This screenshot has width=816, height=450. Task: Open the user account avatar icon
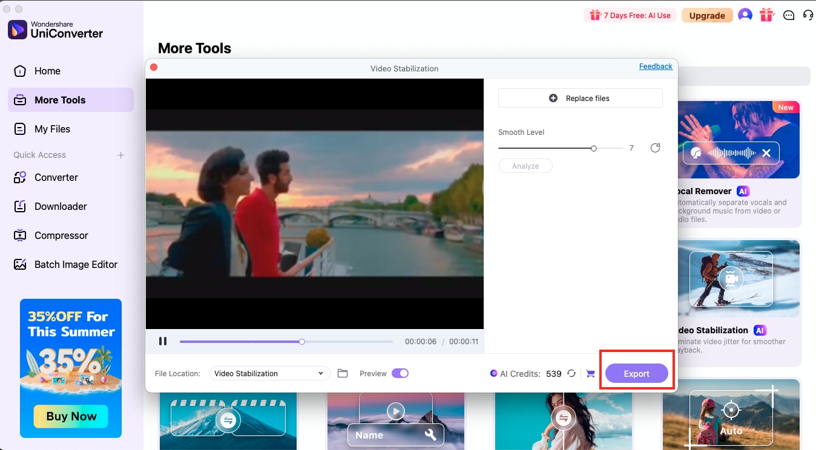(745, 15)
